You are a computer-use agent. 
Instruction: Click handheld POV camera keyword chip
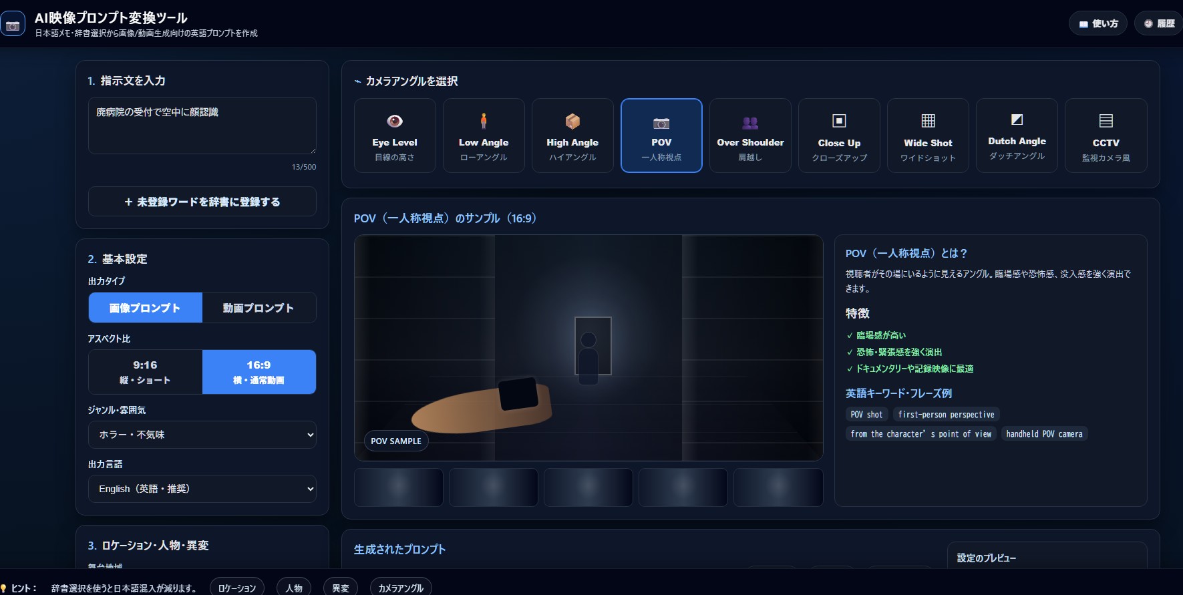click(1045, 434)
